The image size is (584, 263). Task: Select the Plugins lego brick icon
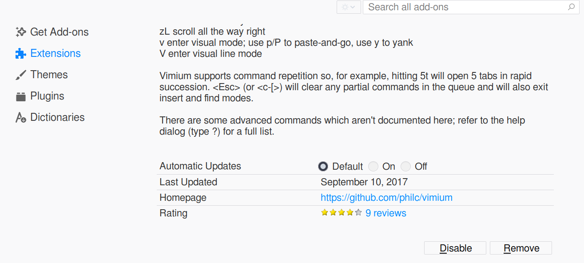20,96
